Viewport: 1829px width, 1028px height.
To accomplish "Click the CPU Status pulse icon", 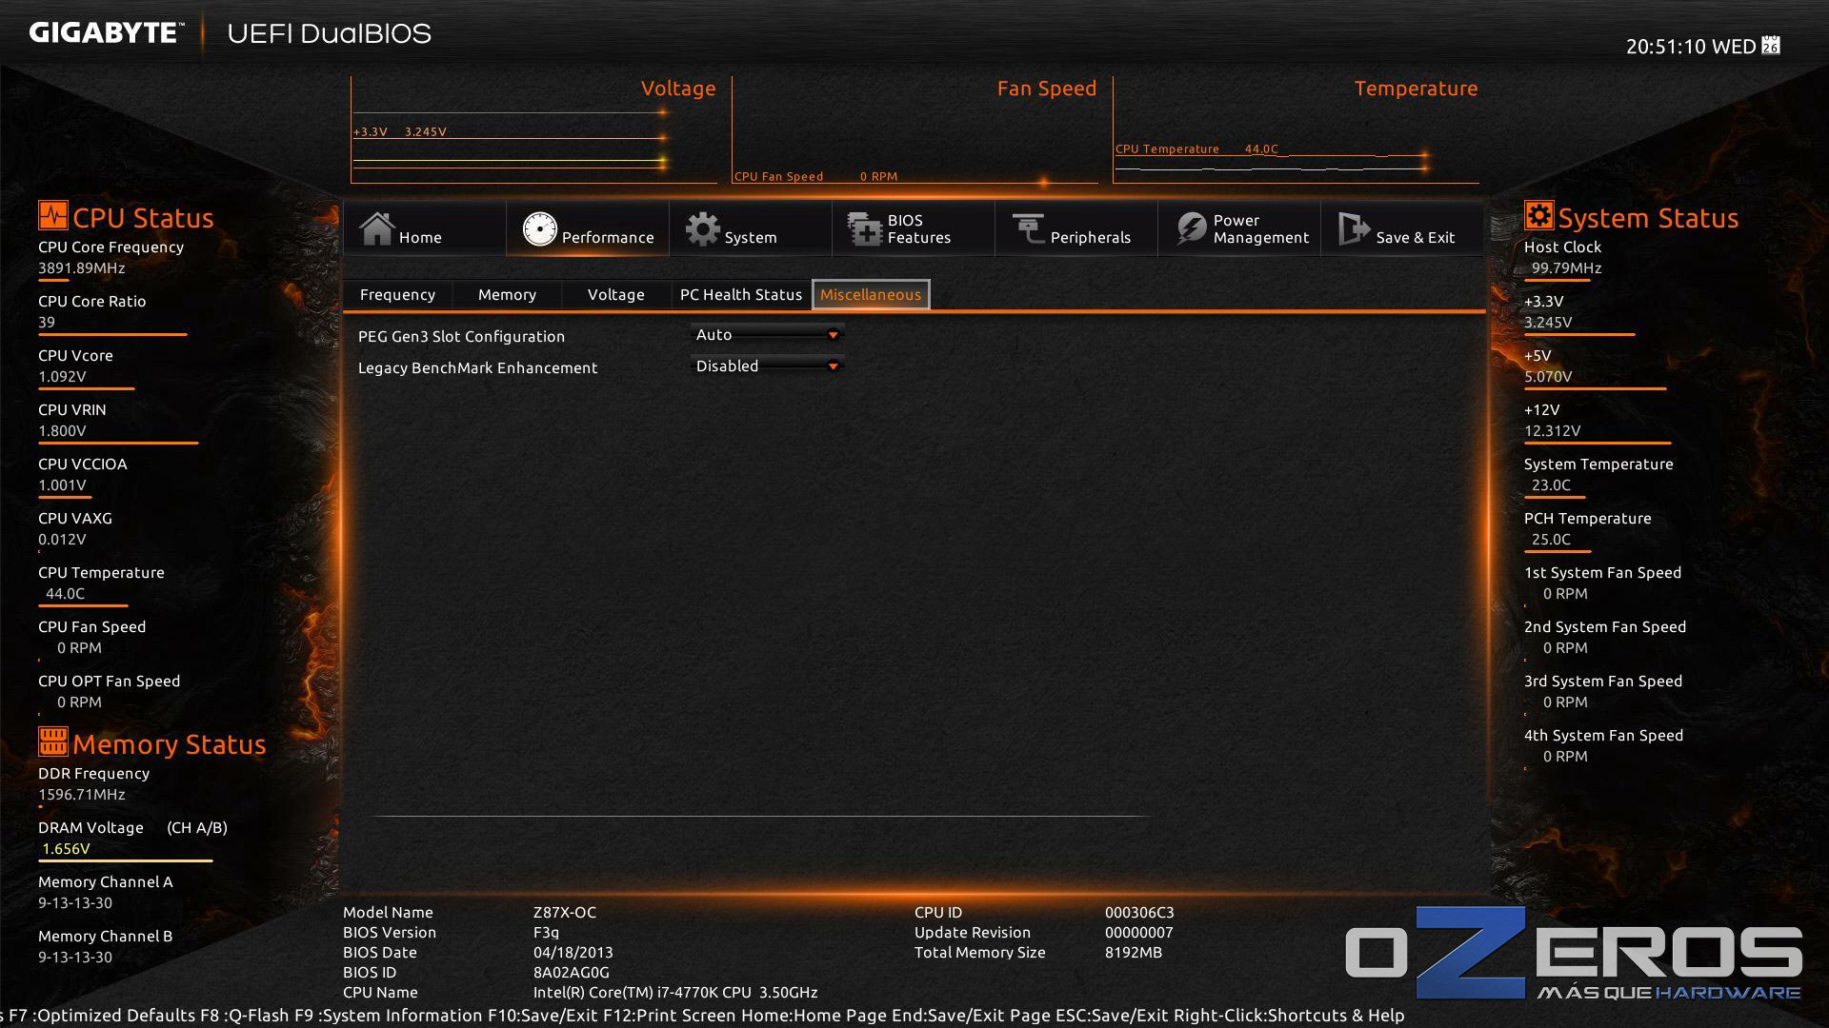I will (x=53, y=215).
